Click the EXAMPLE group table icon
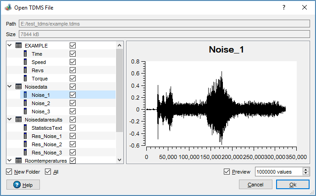The width and height of the screenshot is (316, 196). tap(18, 46)
